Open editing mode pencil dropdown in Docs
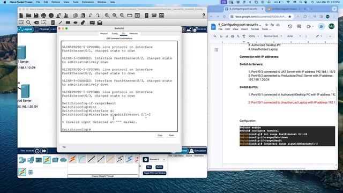Image resolution: width=343 pixels, height=193 pixels. (318, 36)
